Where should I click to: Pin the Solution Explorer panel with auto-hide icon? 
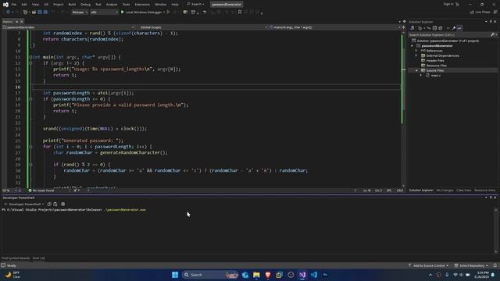coord(491,22)
